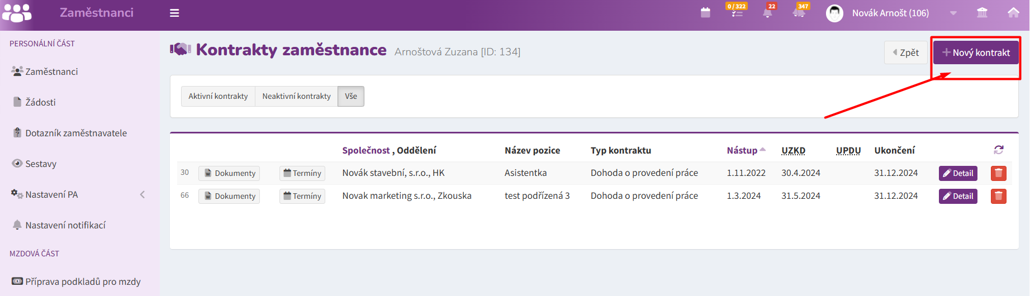The image size is (1030, 296).
Task: Refresh the contracts table
Action: click(999, 150)
